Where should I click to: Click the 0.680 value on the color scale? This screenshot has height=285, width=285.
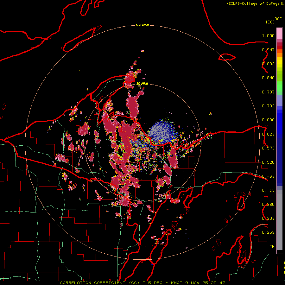point(268,120)
